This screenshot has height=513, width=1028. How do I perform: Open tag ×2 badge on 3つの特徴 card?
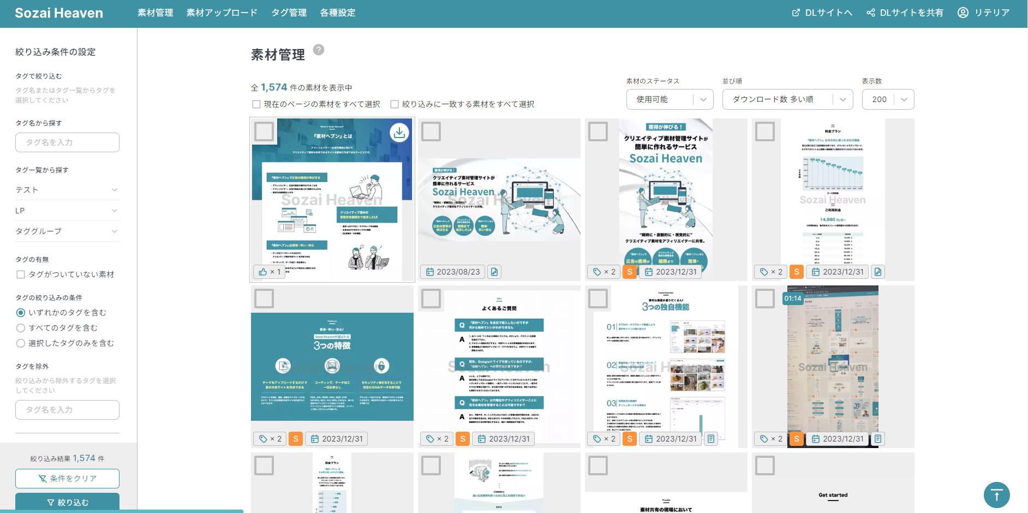(x=270, y=439)
